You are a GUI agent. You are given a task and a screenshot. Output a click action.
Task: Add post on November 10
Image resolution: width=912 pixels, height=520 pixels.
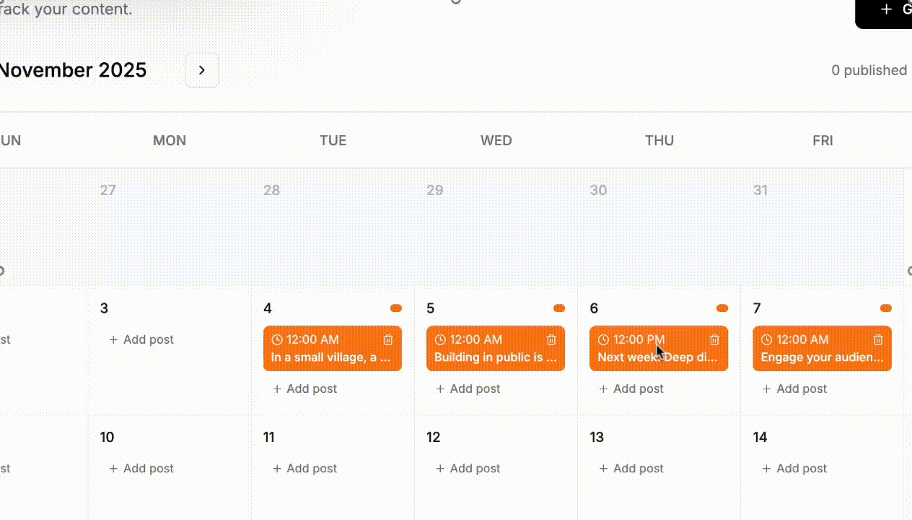coord(141,468)
